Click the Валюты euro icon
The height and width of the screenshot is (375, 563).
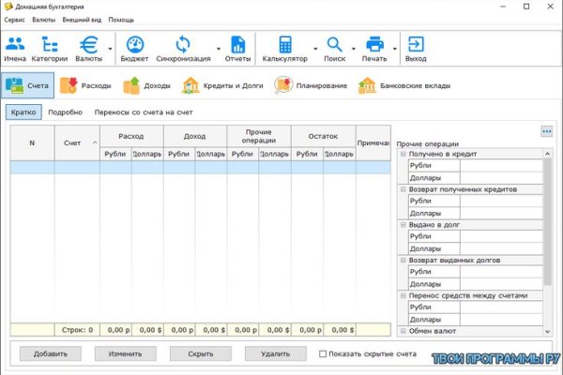[x=89, y=45]
